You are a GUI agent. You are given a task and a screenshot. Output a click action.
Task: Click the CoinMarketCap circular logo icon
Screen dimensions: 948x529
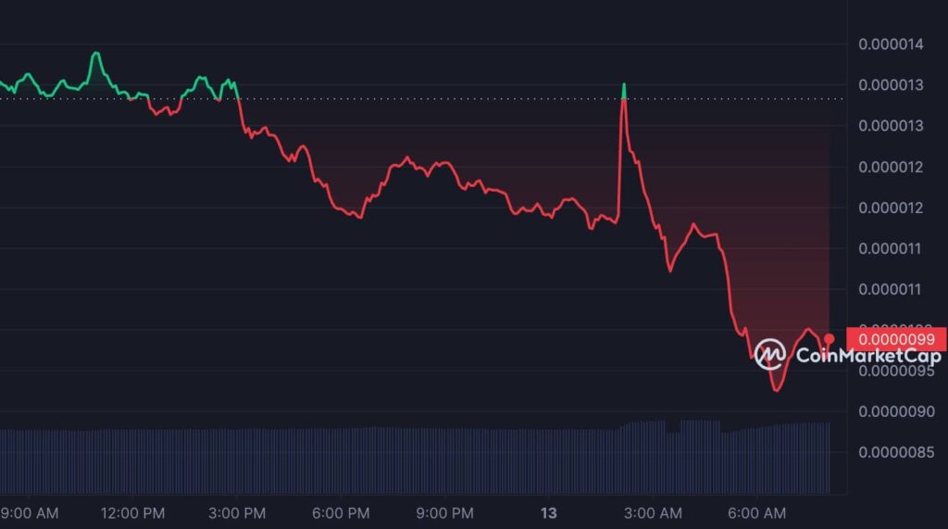tap(769, 354)
